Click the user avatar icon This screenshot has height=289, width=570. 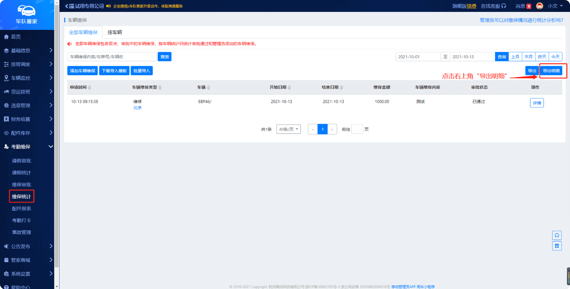pyautogui.click(x=540, y=6)
